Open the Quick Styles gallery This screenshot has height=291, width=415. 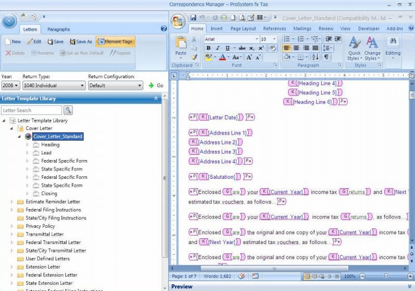(x=355, y=48)
